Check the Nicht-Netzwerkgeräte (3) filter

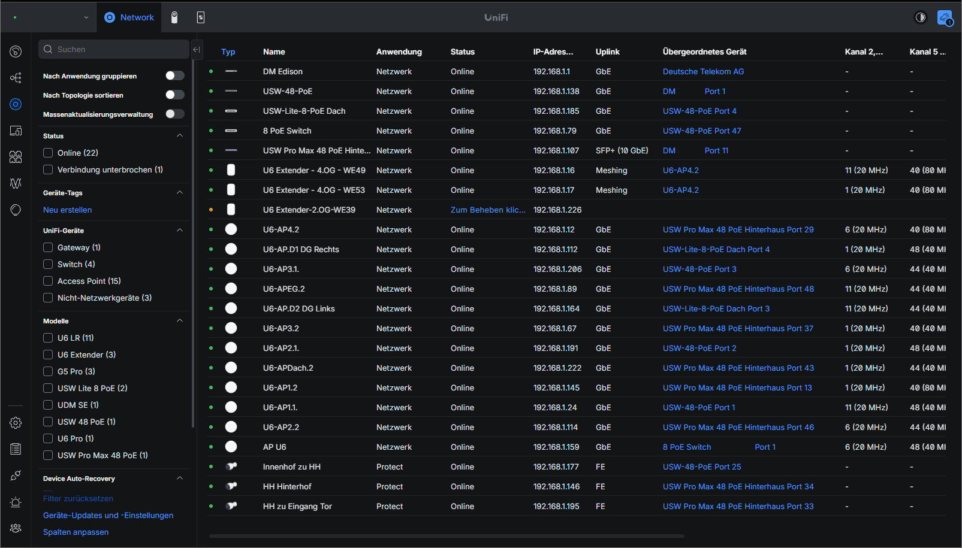click(x=48, y=298)
